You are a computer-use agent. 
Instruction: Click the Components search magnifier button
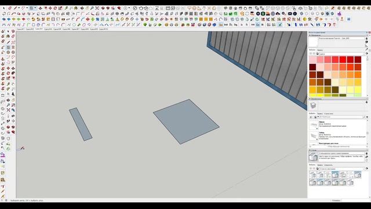(x=364, y=117)
